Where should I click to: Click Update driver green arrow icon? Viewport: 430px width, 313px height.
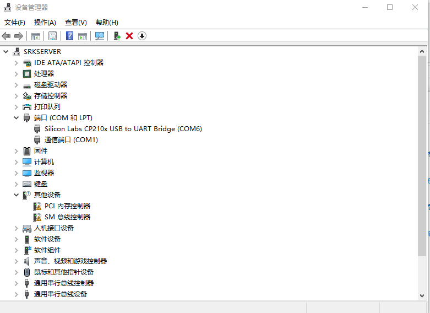click(117, 36)
